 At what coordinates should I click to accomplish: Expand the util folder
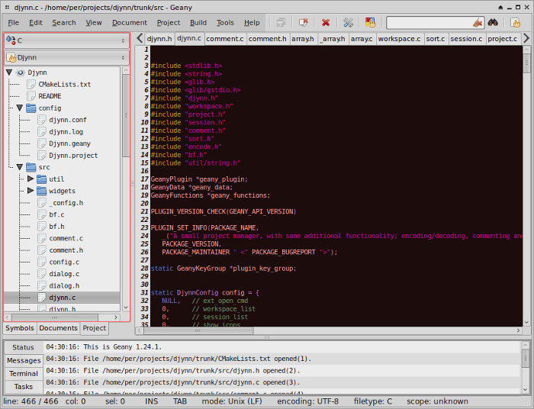click(x=31, y=179)
